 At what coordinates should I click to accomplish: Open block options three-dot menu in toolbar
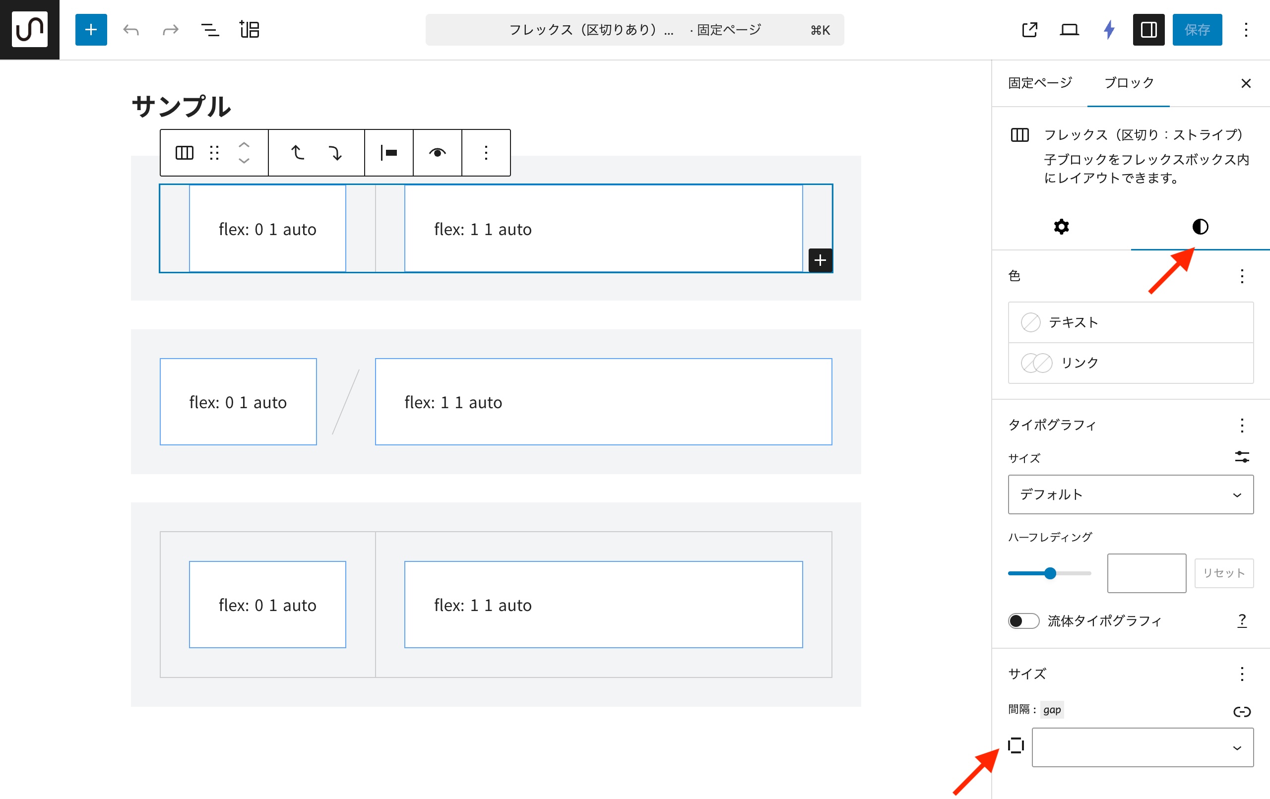pyautogui.click(x=486, y=153)
